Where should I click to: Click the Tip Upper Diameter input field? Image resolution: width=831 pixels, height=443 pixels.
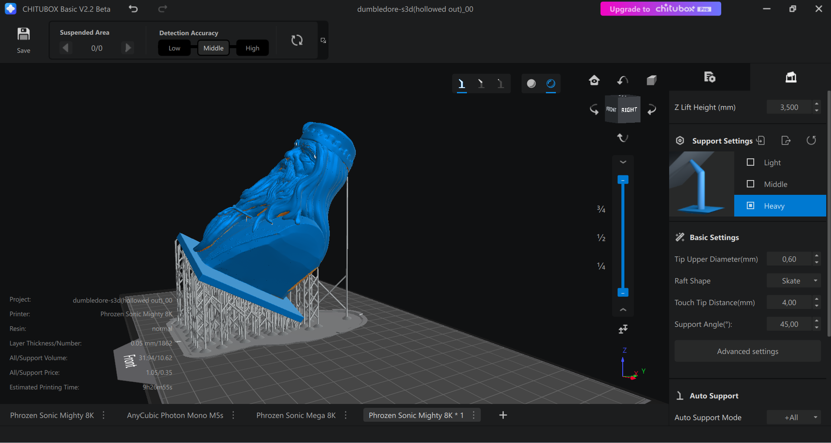coord(789,259)
